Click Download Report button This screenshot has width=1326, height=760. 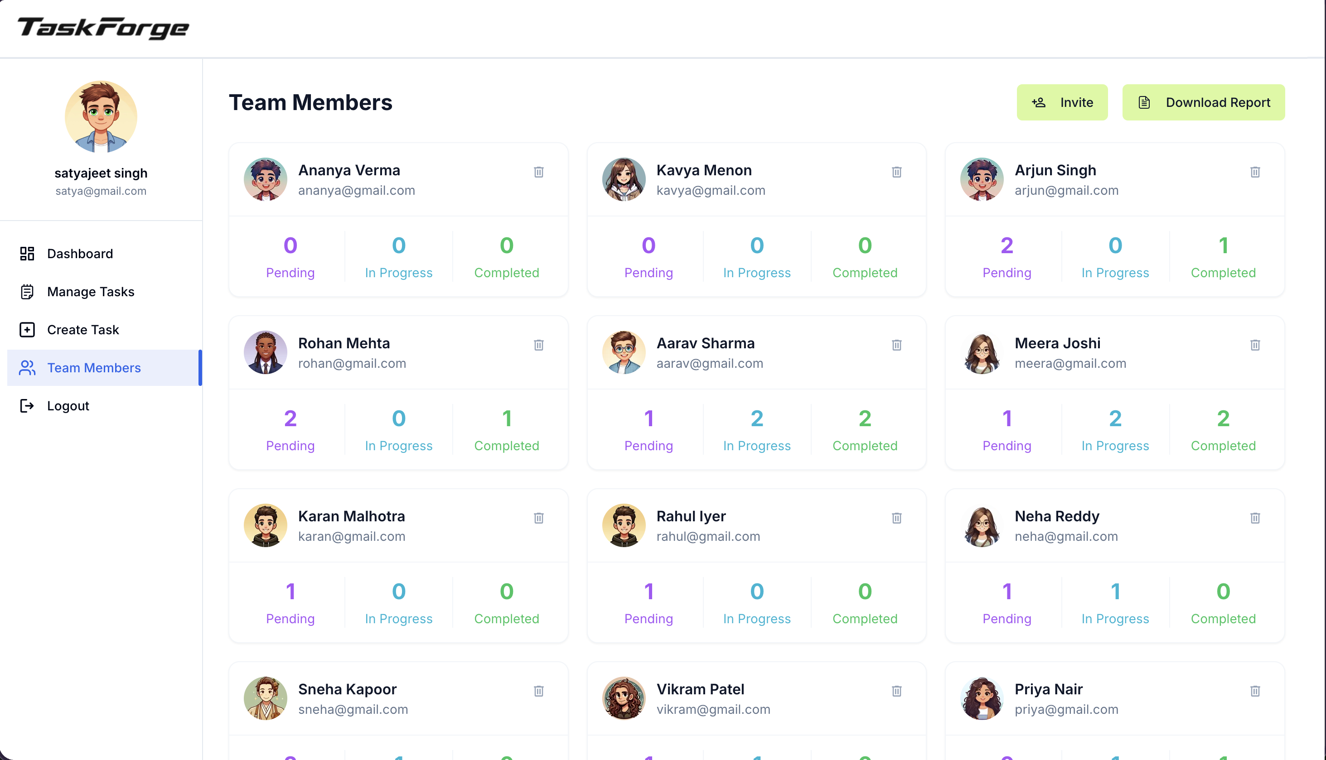[1203, 102]
